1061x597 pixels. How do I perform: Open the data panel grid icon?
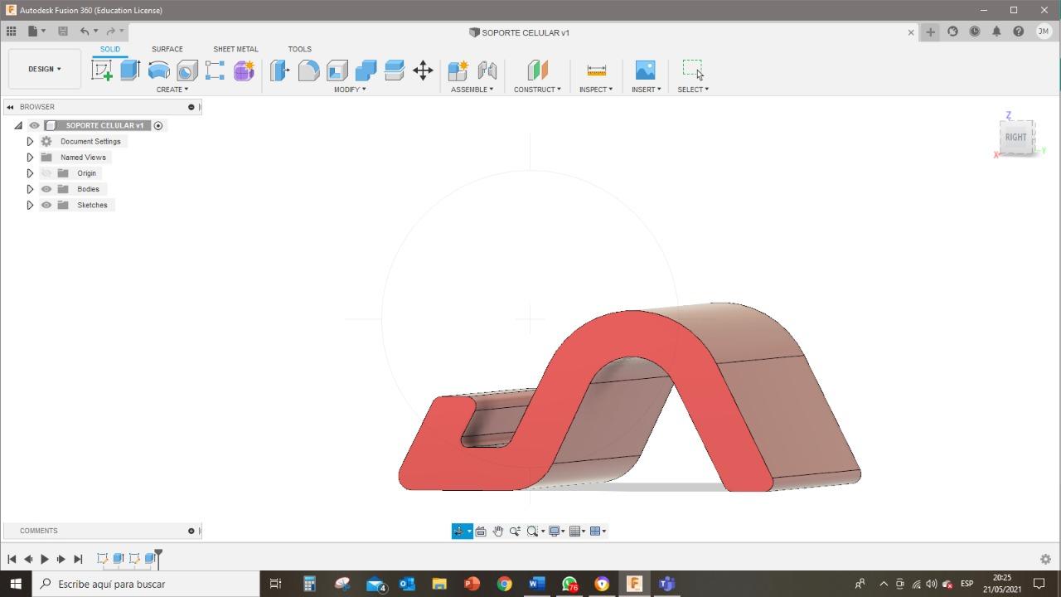pos(11,32)
